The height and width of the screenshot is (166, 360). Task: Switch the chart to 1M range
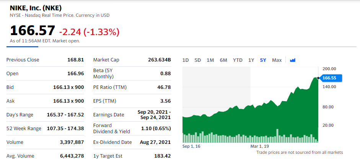point(210,60)
